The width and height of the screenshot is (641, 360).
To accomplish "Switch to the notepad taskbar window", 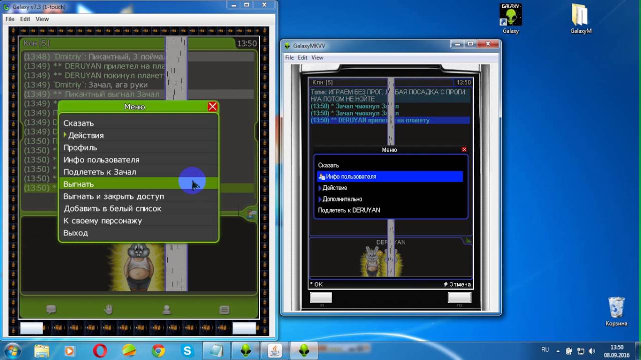I will pyautogui.click(x=217, y=350).
